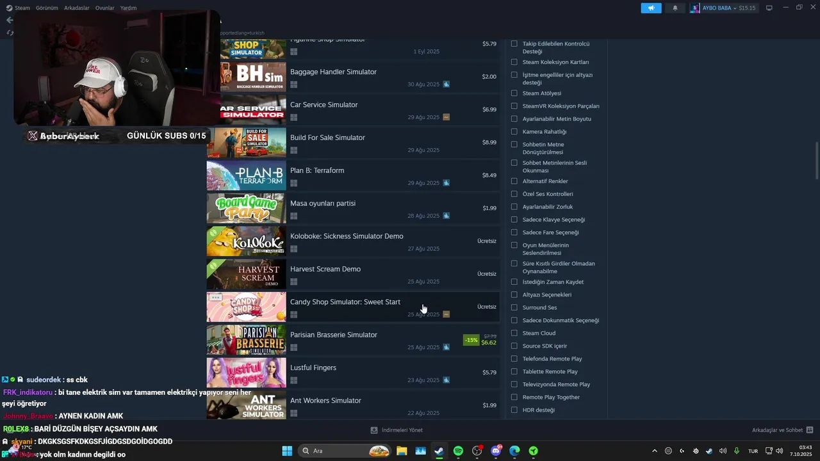Check Alternatif Renkler filter

(x=514, y=181)
